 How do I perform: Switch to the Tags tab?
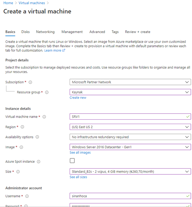[115, 32]
